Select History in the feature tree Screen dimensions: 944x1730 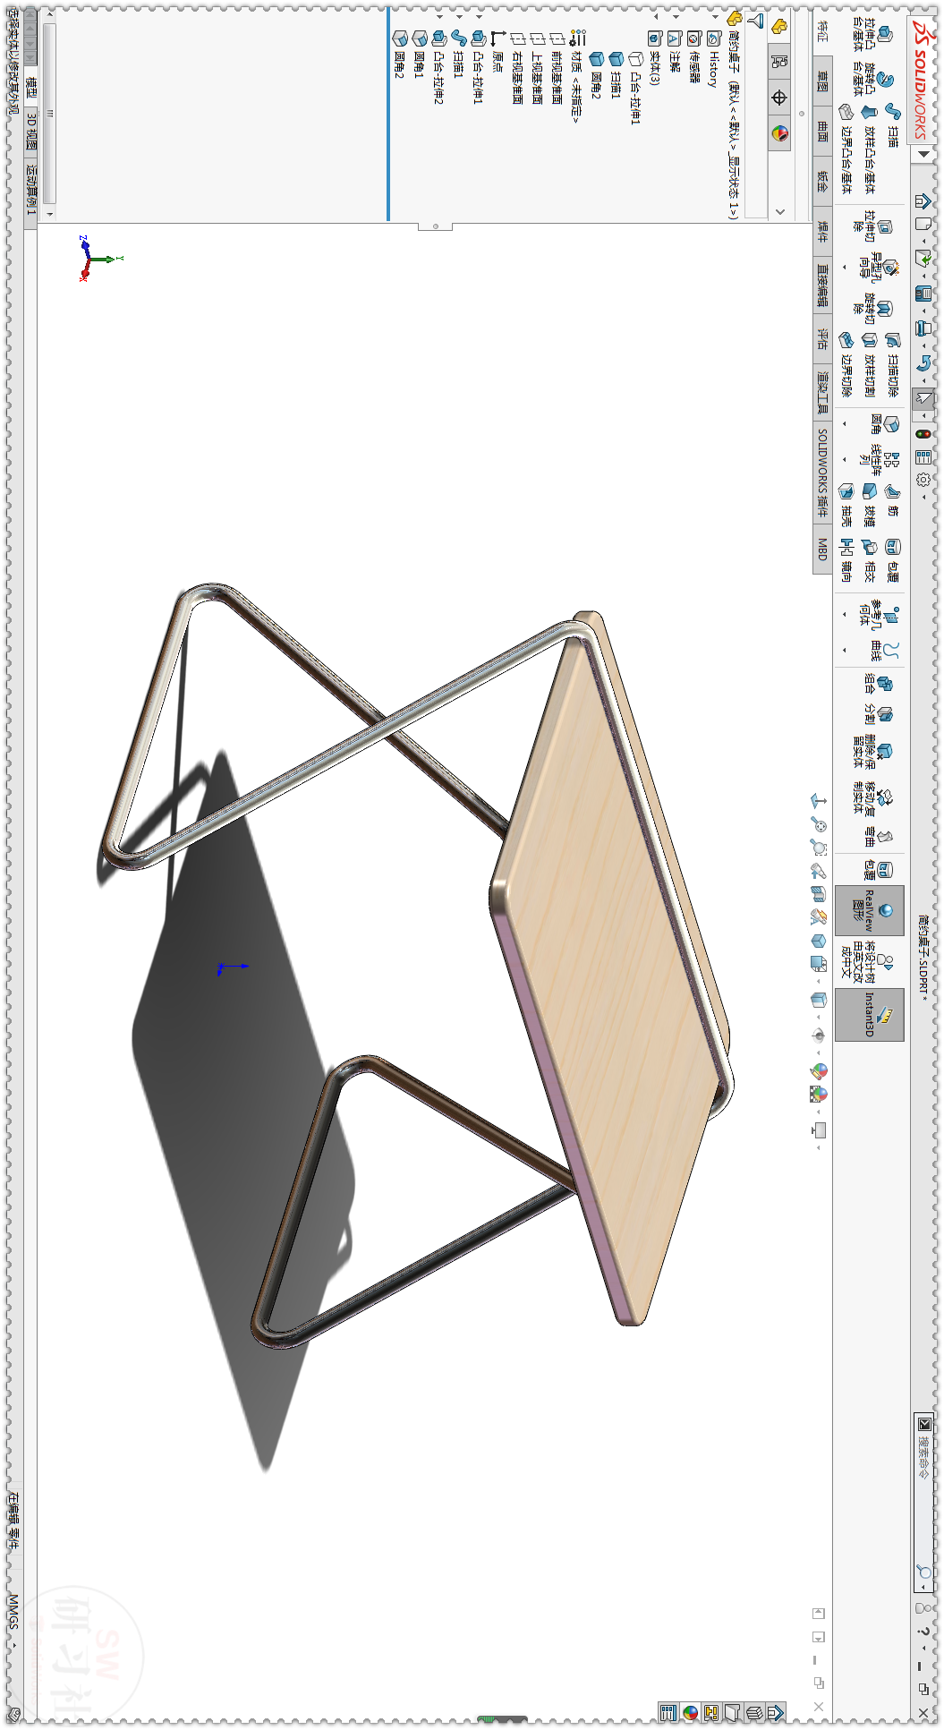714,58
